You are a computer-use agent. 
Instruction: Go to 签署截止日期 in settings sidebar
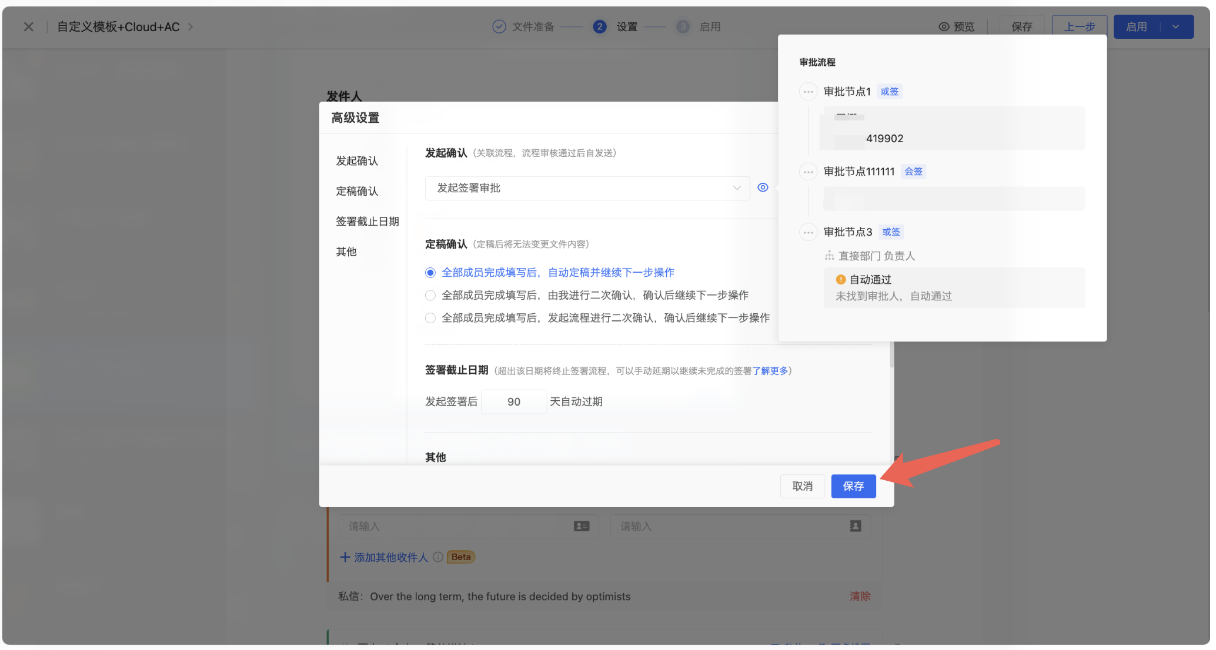pyautogui.click(x=367, y=222)
